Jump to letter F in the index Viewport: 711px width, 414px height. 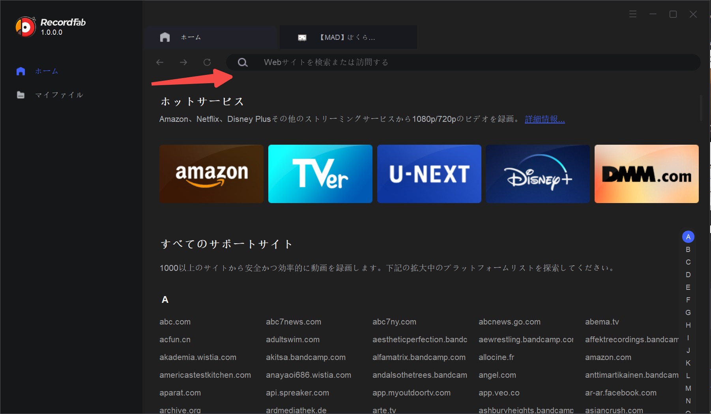tap(688, 300)
